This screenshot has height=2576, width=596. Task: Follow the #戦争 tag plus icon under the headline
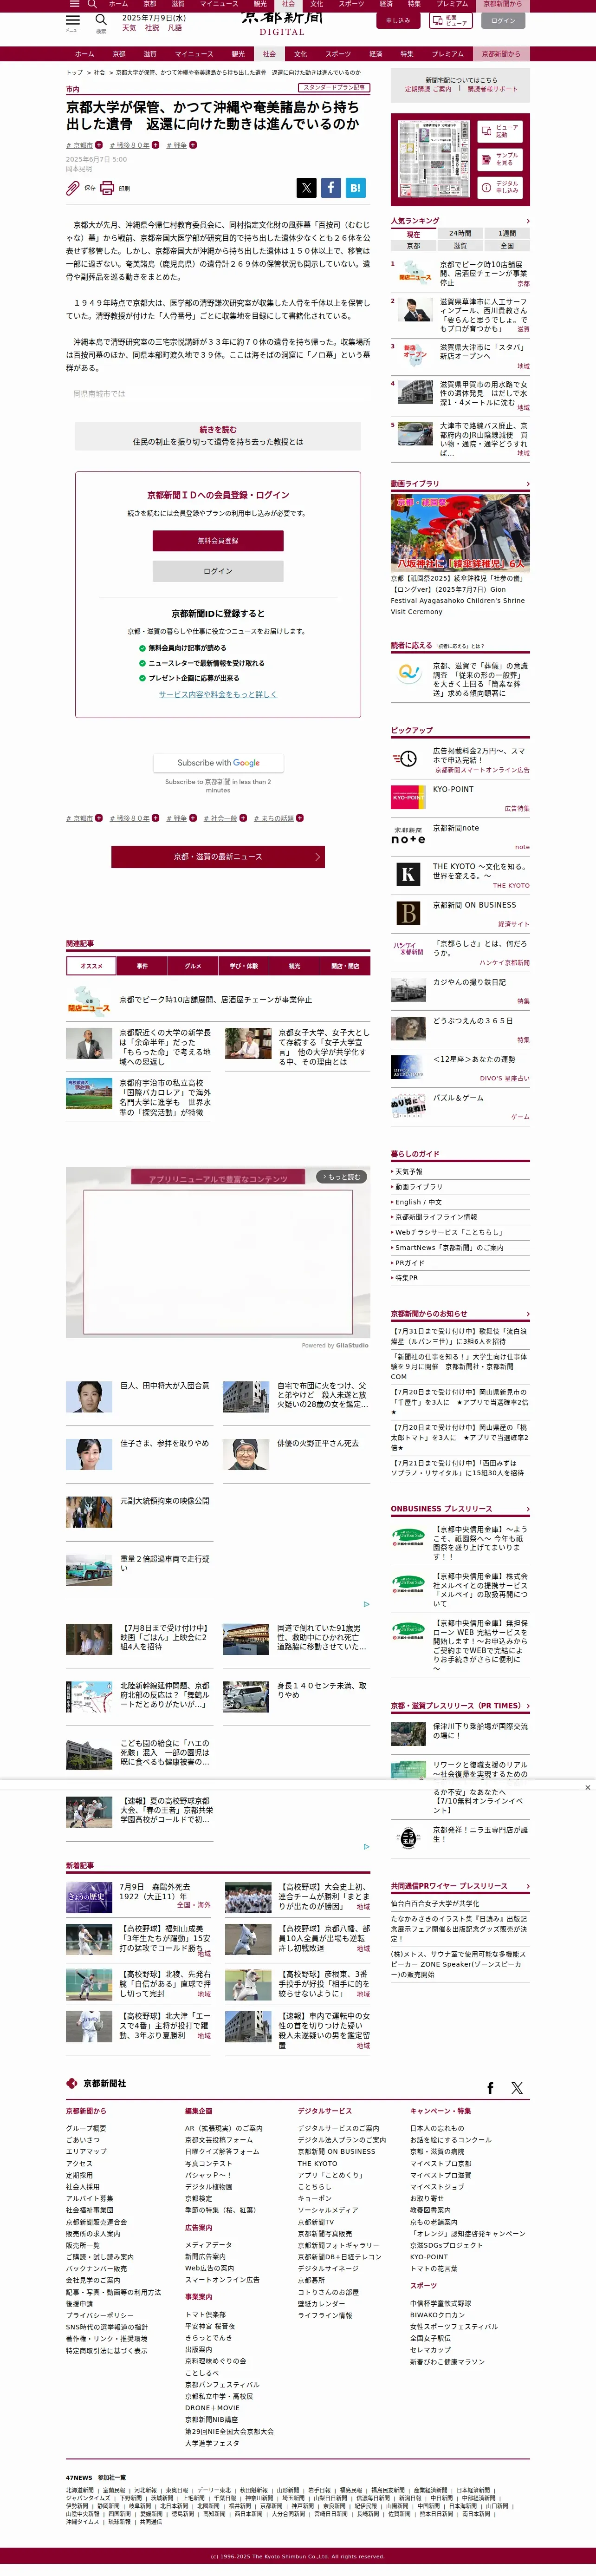click(x=193, y=145)
